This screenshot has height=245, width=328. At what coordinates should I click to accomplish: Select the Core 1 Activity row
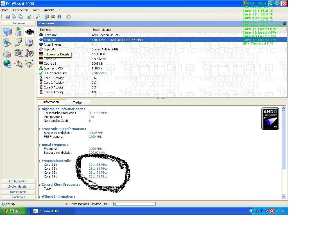(x=162, y=78)
